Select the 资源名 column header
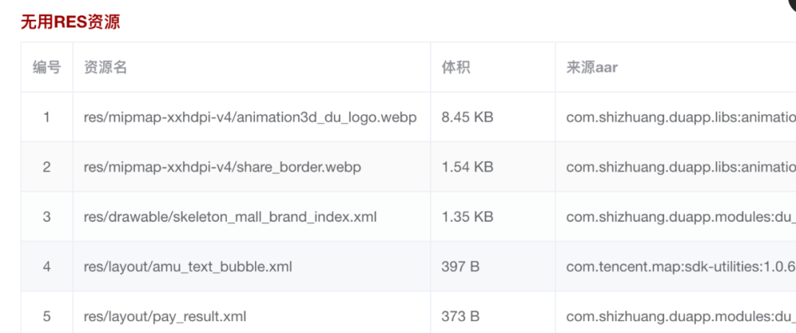The image size is (796, 333). tap(105, 67)
